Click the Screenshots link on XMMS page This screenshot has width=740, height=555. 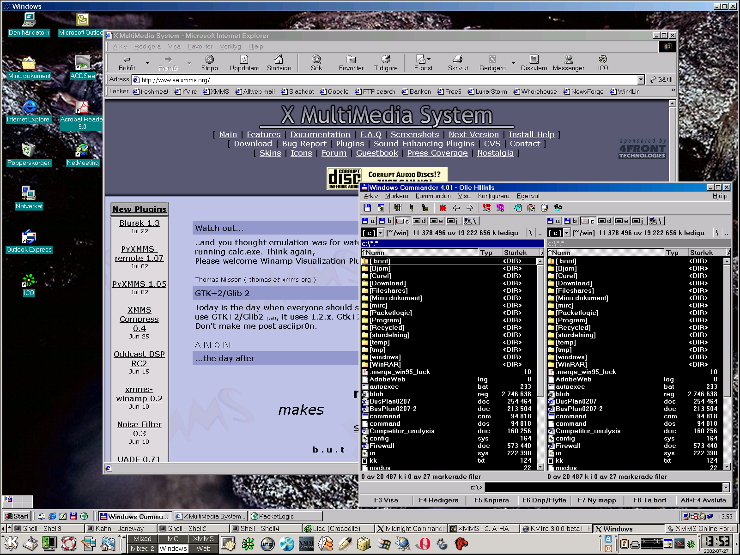[415, 134]
